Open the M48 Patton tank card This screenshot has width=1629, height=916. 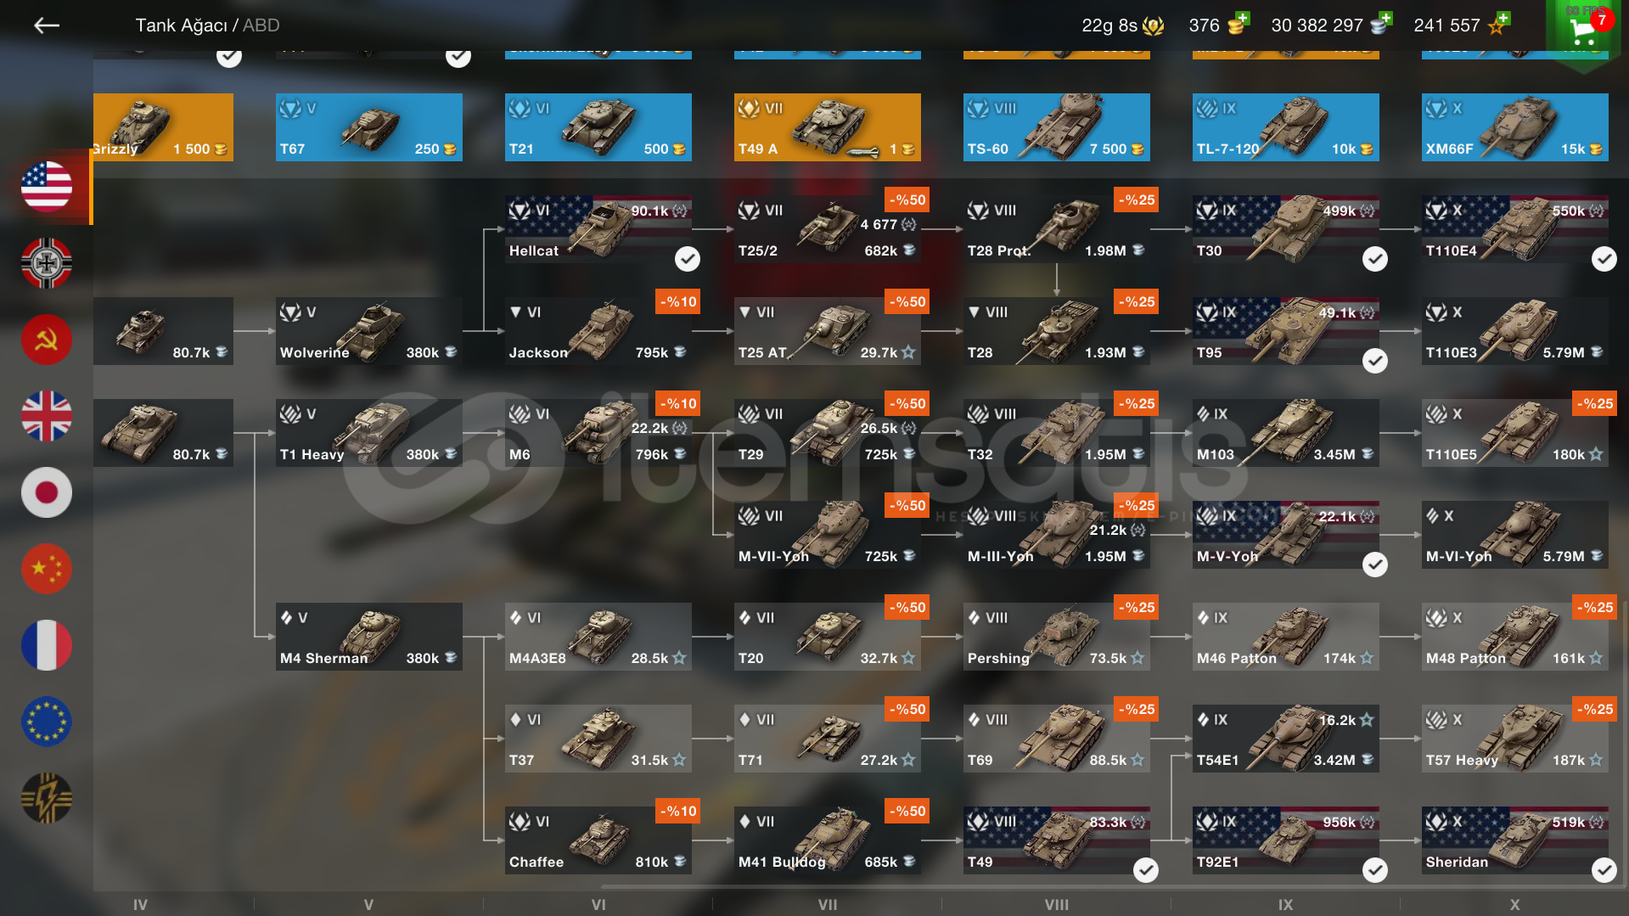pos(1515,637)
